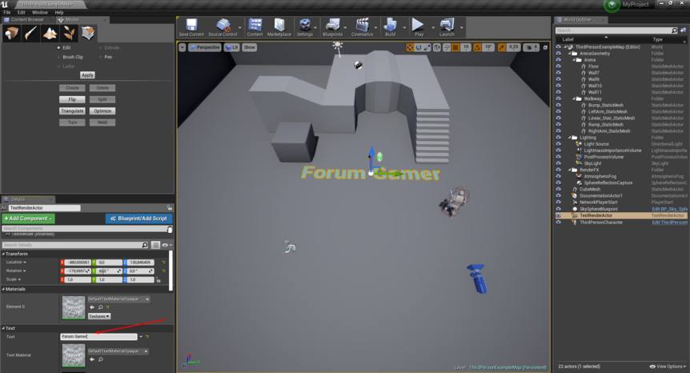Open Show flags dropdown in viewport
Screen dimensions: 690x373
(x=249, y=47)
